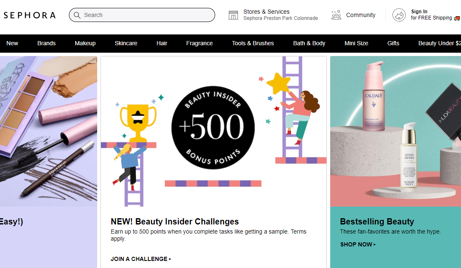Expand the Fragrance category menu
Viewport: 461px width, 268px height.
[199, 43]
